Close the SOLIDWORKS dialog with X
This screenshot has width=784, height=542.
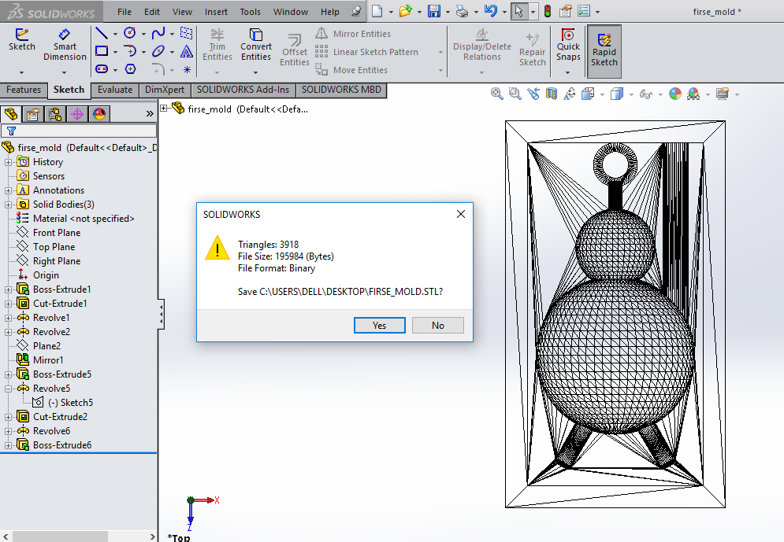tap(460, 214)
